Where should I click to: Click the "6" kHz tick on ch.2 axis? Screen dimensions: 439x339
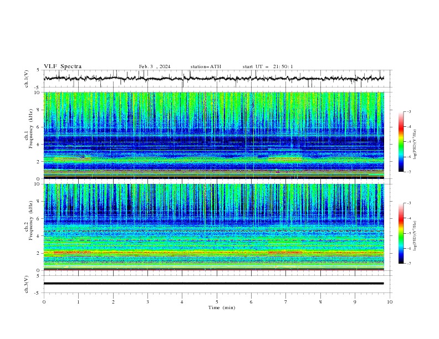pos(39,219)
